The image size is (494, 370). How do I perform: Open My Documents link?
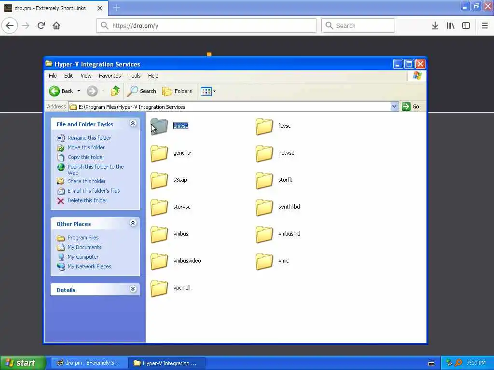click(84, 247)
